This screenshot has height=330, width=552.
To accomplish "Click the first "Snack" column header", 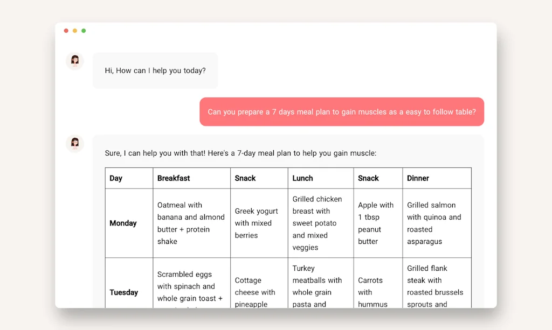I will [x=259, y=178].
